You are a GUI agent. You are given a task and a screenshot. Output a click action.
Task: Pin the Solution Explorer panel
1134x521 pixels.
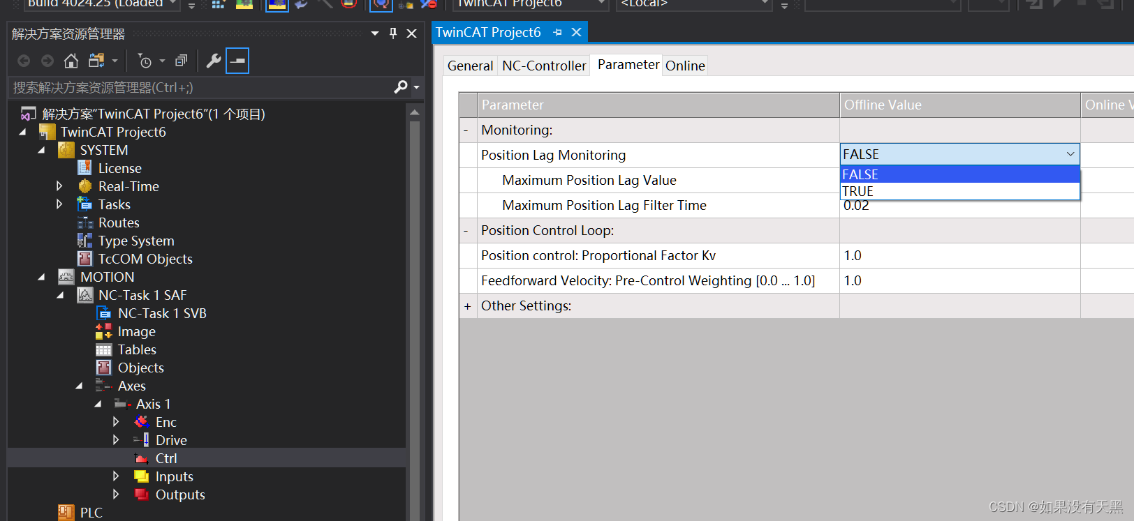pyautogui.click(x=393, y=33)
